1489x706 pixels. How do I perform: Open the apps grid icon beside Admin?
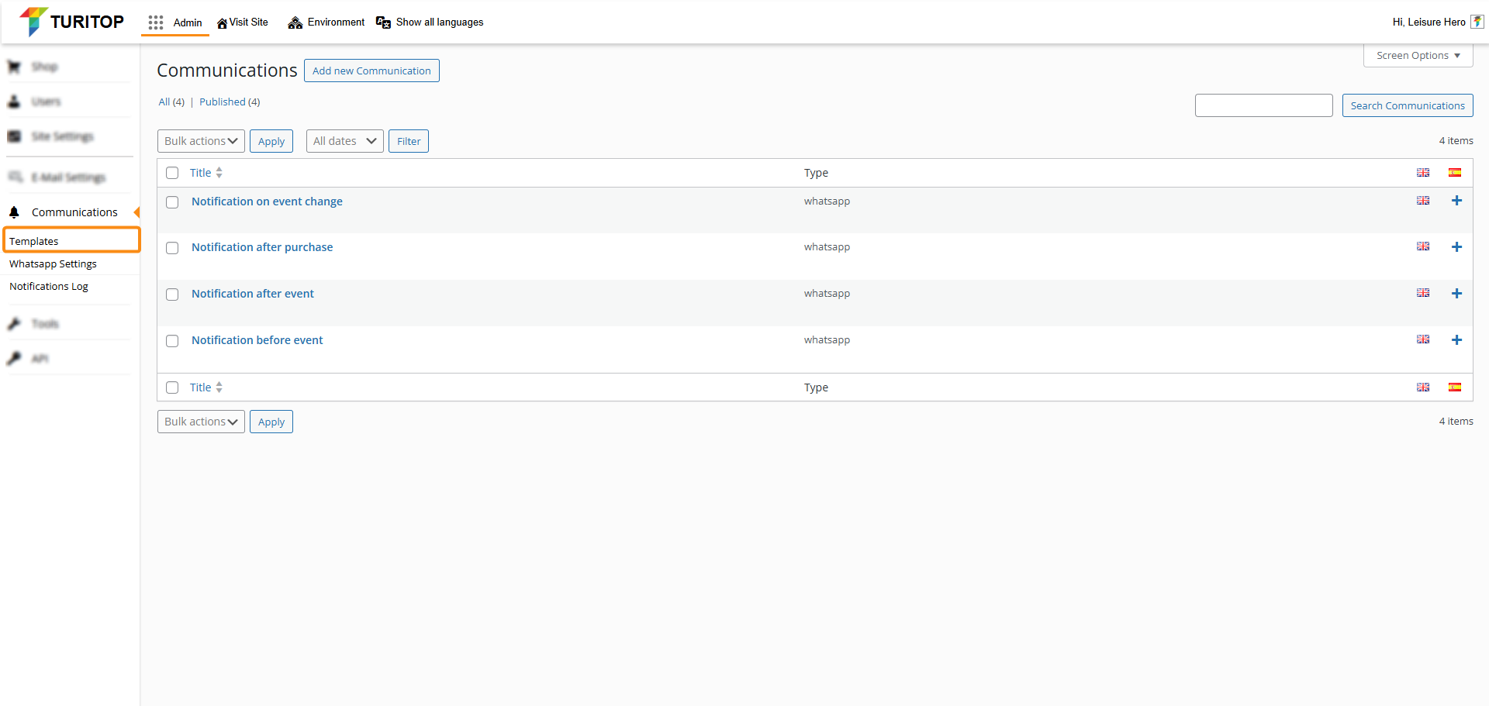tap(156, 22)
